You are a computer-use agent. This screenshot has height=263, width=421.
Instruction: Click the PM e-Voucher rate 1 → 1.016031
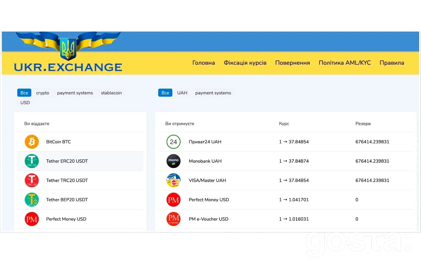(x=294, y=219)
